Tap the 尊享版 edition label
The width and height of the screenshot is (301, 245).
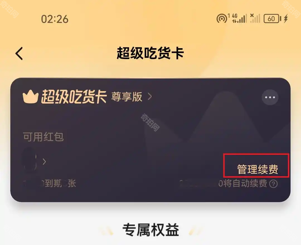pyautogui.click(x=127, y=97)
